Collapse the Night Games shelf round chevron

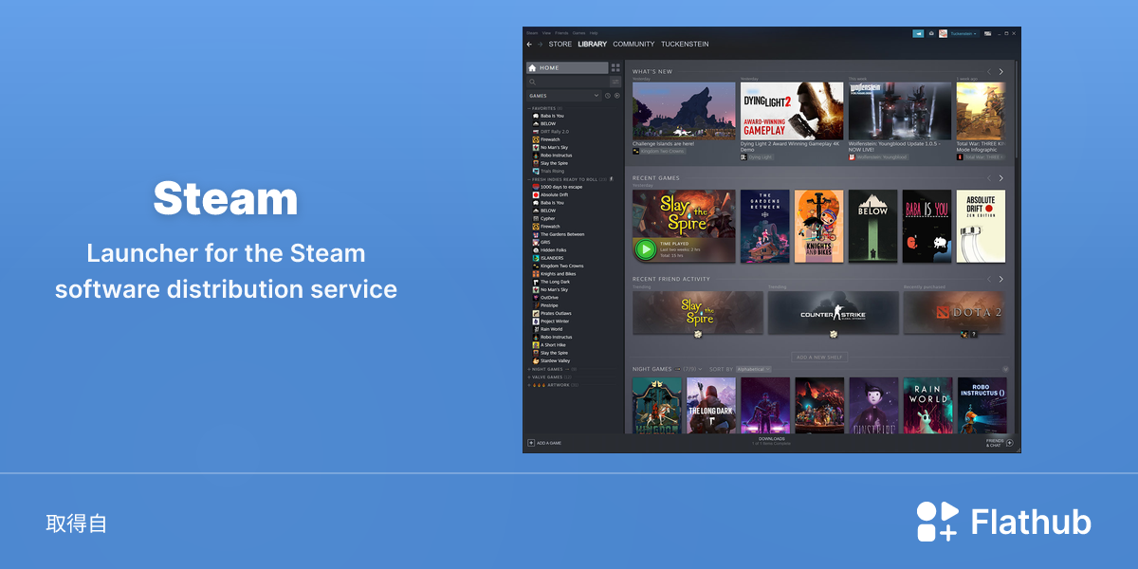click(x=1005, y=369)
